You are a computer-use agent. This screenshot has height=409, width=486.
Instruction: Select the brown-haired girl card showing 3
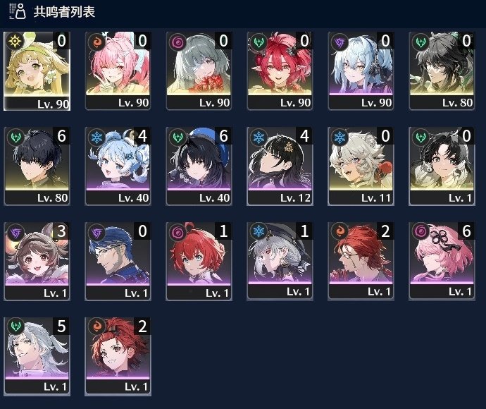[37, 262]
